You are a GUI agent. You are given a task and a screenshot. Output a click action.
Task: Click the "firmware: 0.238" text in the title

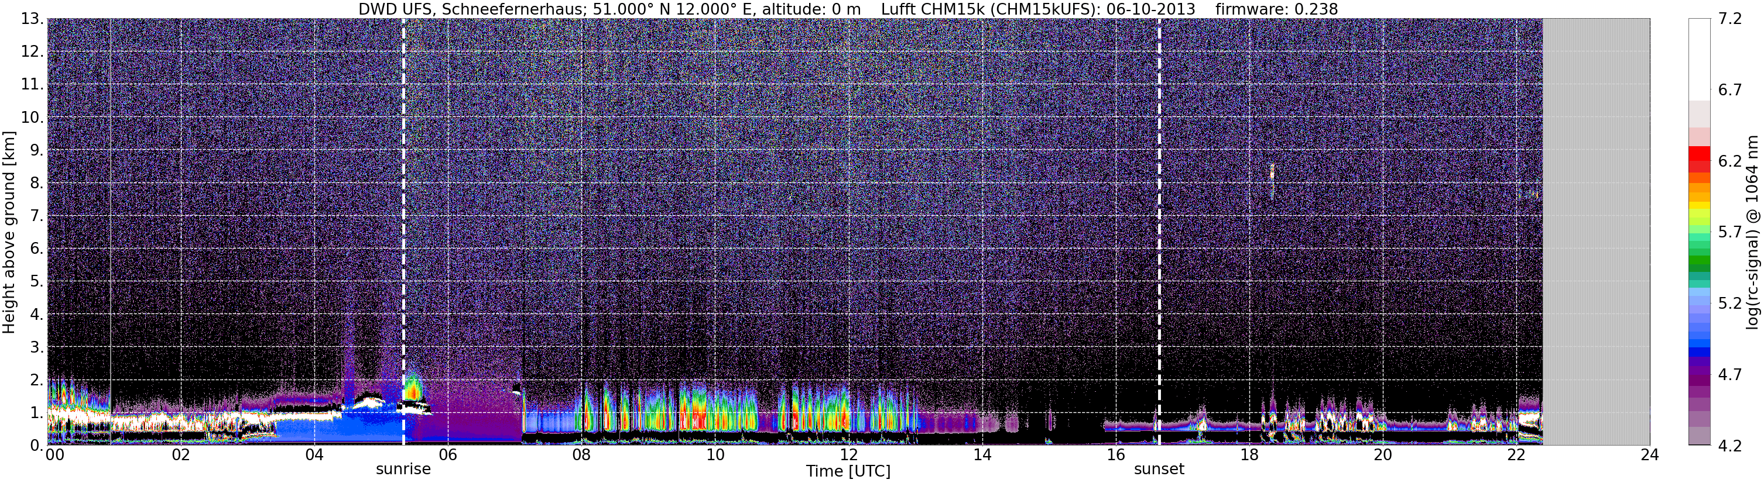(1276, 9)
